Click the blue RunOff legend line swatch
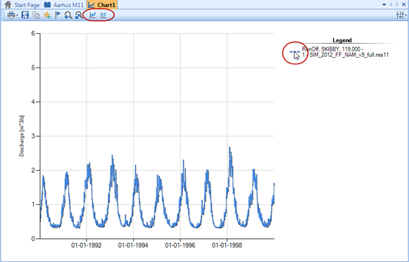The image size is (409, 262). pyautogui.click(x=294, y=51)
